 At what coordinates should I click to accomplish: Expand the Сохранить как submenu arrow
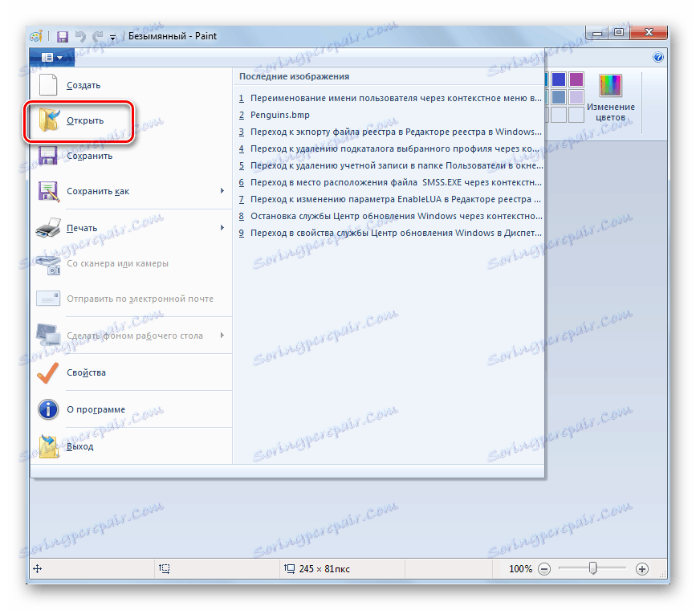point(222,191)
